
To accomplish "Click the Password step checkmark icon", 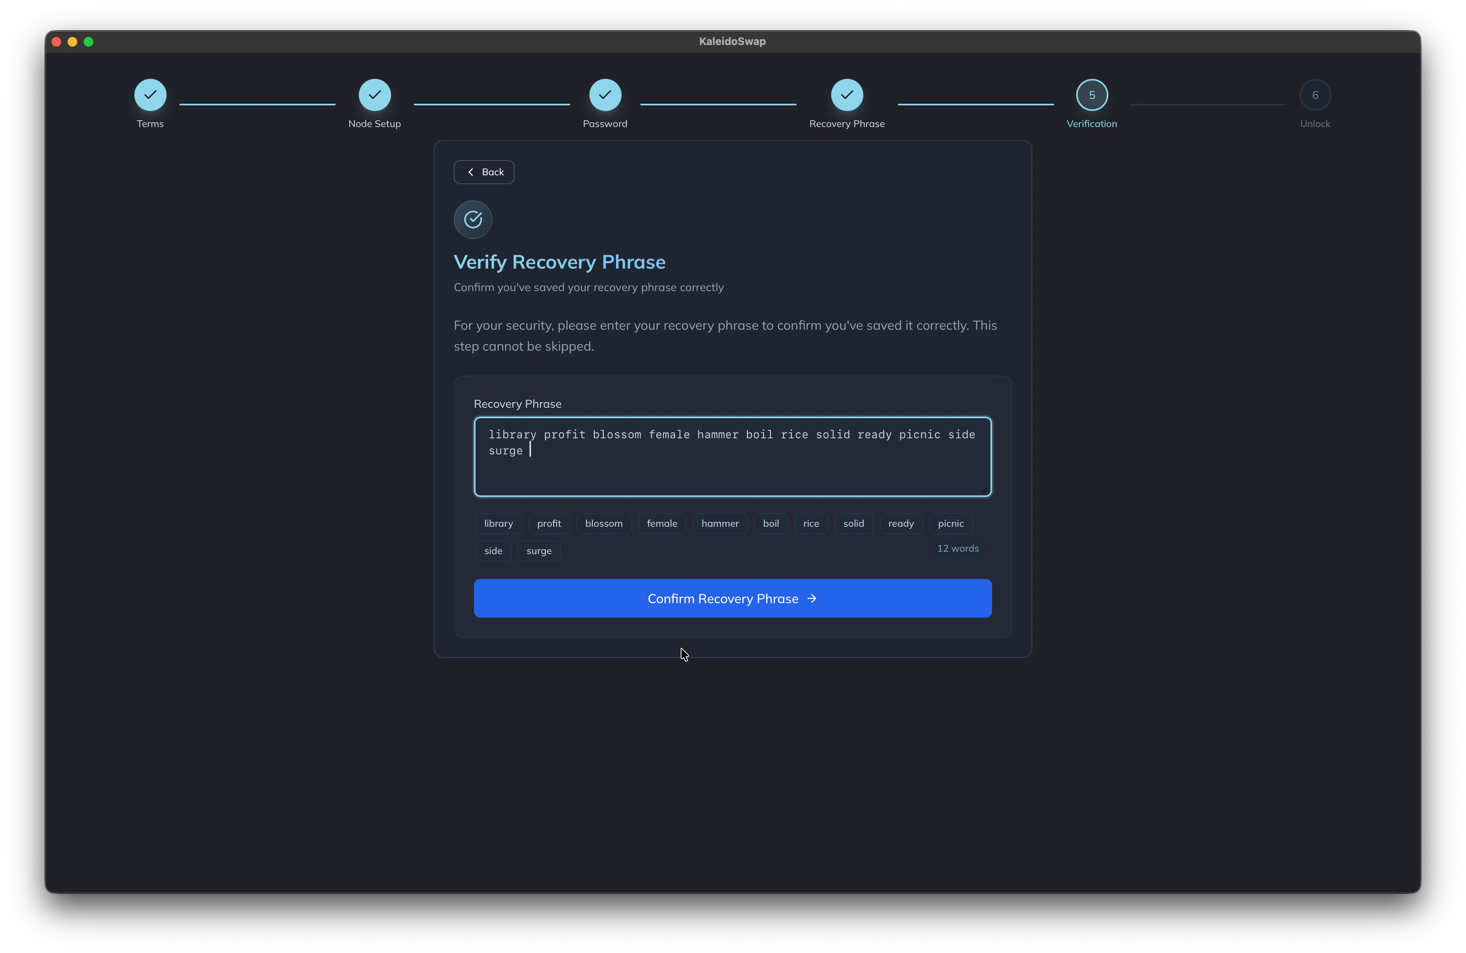I will pos(605,95).
